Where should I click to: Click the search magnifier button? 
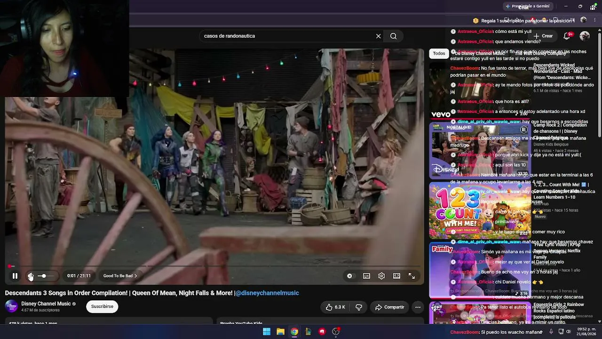[x=394, y=36]
